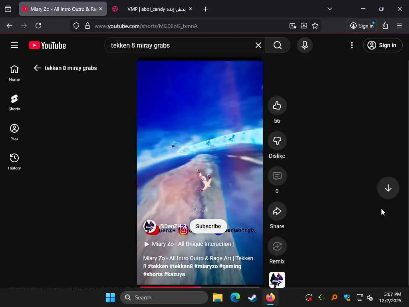Open picture-in-picture from address bar
This screenshot has height=307, width=409.
pos(293,26)
